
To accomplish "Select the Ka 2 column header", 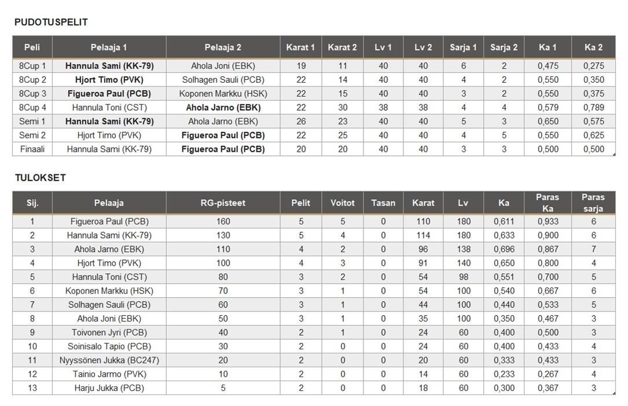I will [x=593, y=47].
